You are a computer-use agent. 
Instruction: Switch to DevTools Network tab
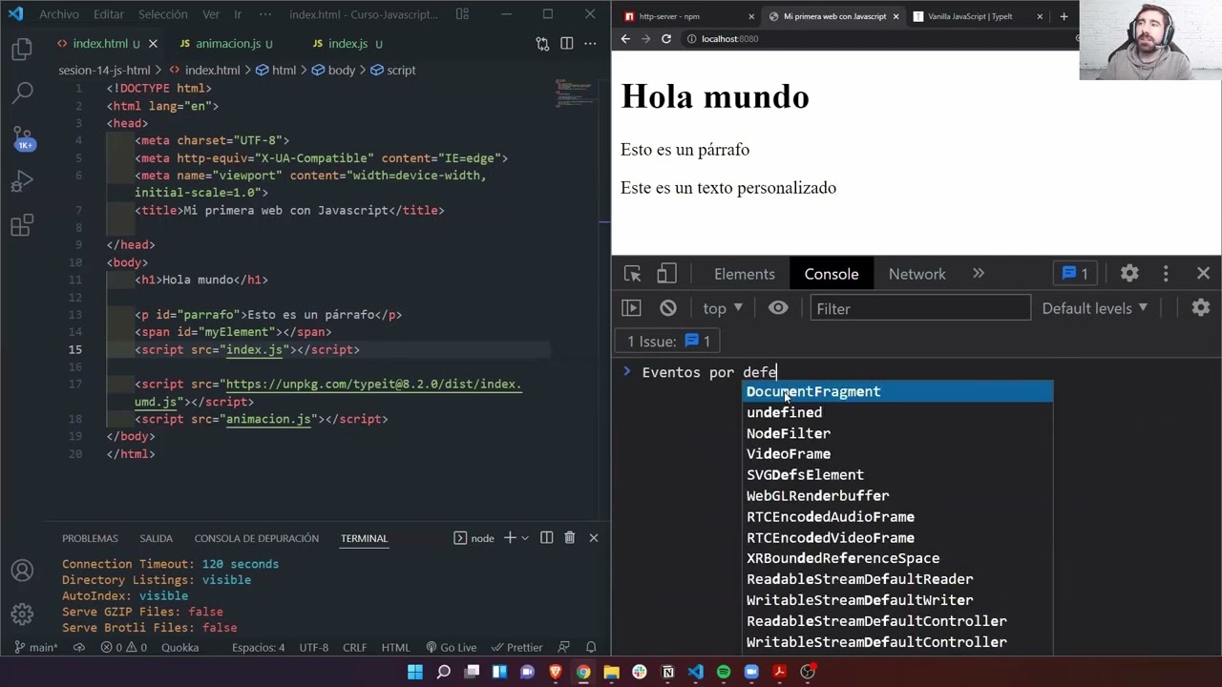coord(917,274)
